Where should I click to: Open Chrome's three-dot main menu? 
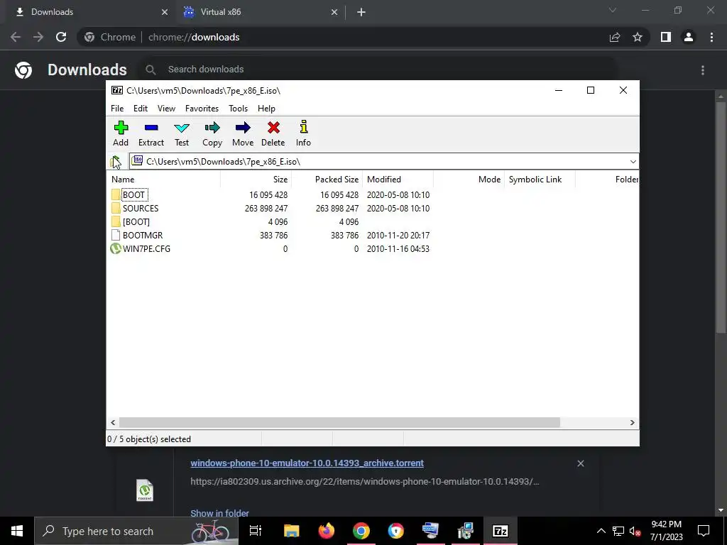[x=711, y=37]
